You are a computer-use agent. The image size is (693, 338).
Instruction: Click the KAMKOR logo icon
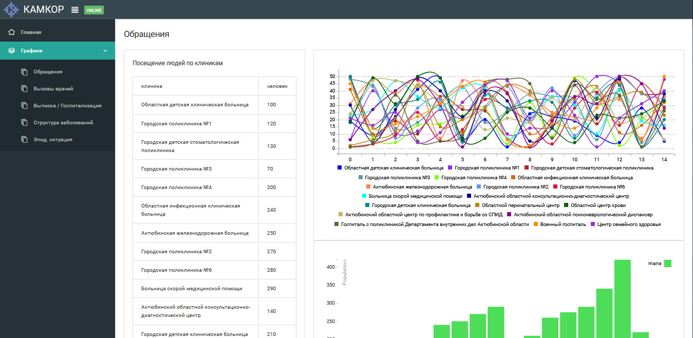(11, 10)
